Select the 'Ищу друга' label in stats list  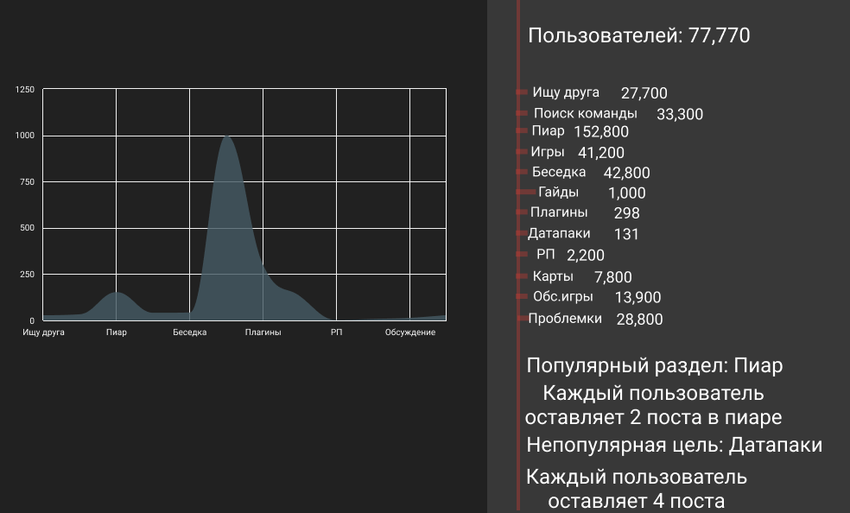pos(566,92)
